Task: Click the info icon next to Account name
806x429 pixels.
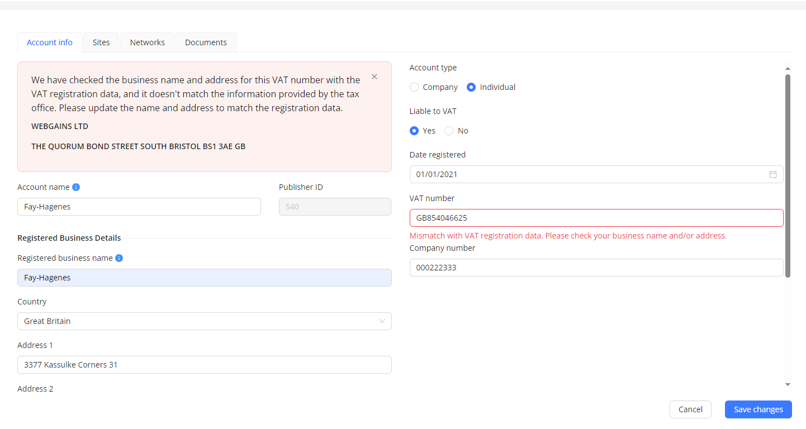Action: [76, 187]
